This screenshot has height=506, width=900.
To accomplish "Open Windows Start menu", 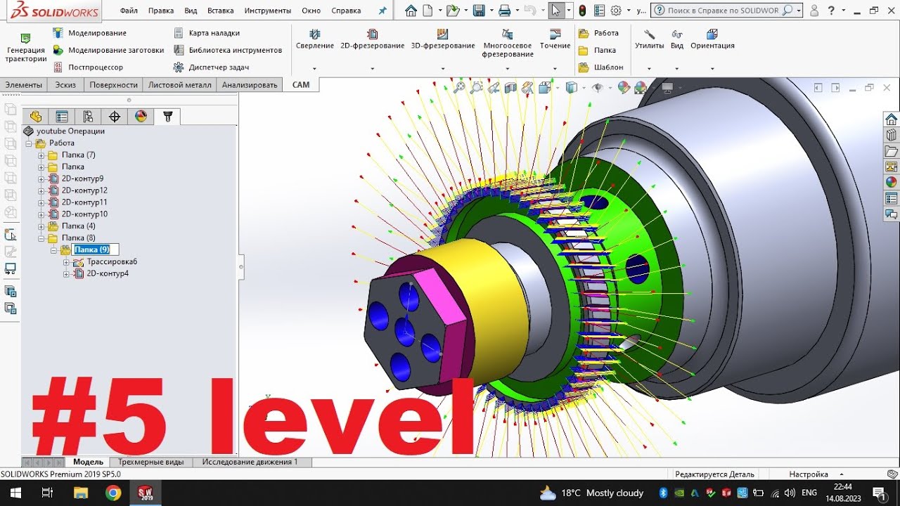I will (x=15, y=493).
